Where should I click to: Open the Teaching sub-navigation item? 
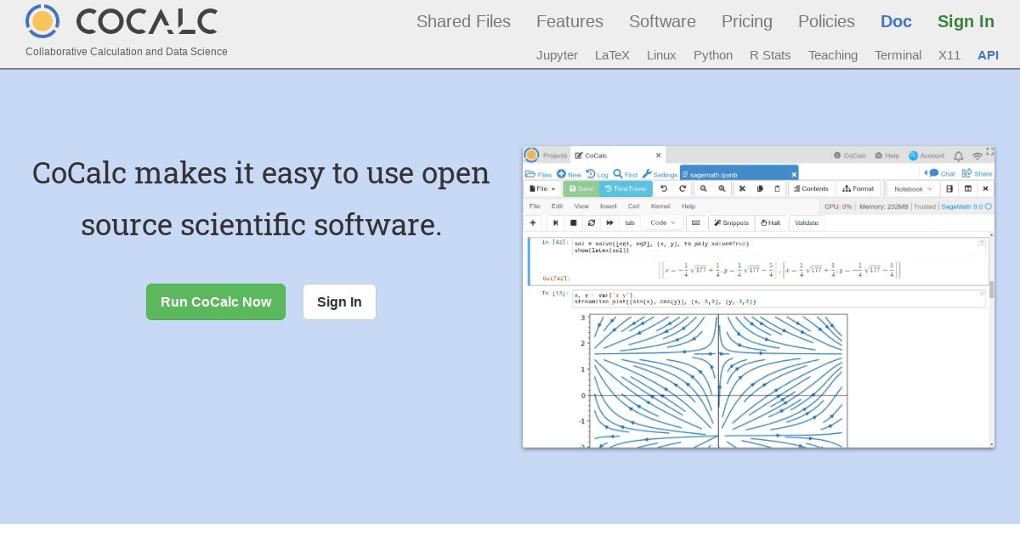(833, 55)
